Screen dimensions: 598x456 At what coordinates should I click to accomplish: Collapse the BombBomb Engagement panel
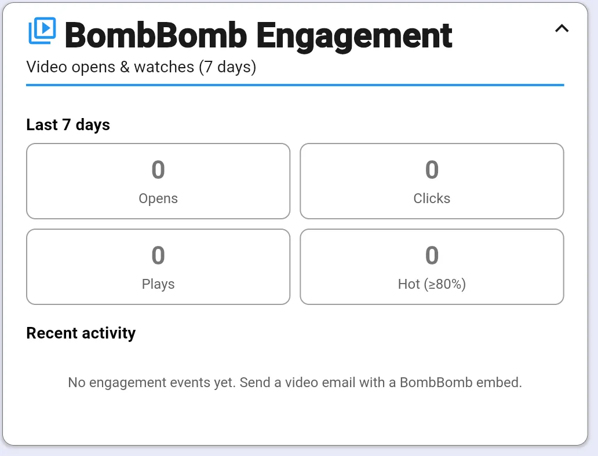point(561,28)
